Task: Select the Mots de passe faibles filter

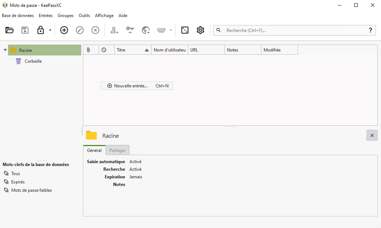Action: [x=31, y=190]
